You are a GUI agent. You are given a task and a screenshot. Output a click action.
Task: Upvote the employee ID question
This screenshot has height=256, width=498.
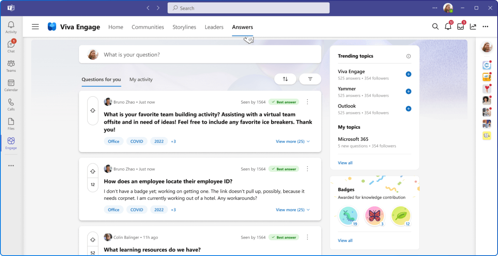(93, 171)
